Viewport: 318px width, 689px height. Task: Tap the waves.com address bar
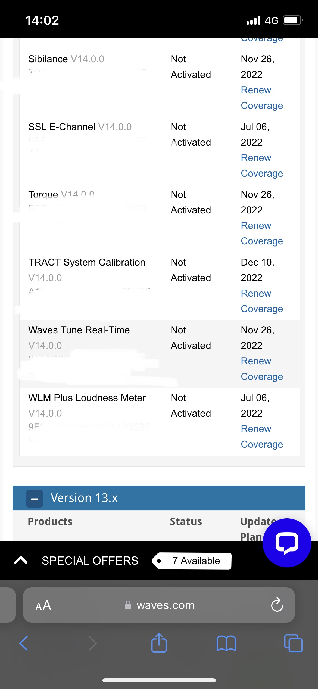(165, 605)
